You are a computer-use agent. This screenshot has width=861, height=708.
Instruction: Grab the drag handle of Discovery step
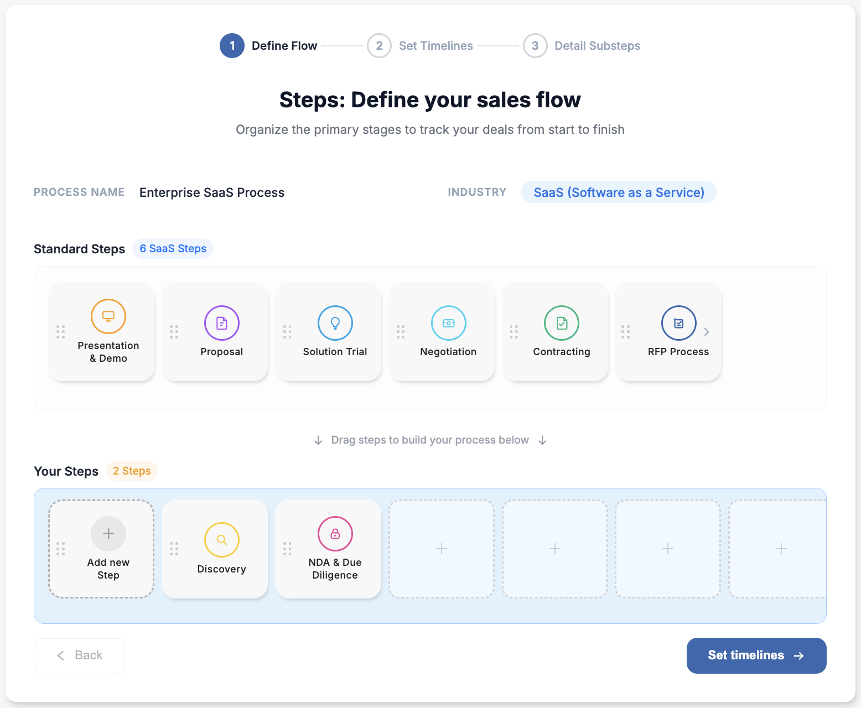coord(174,549)
